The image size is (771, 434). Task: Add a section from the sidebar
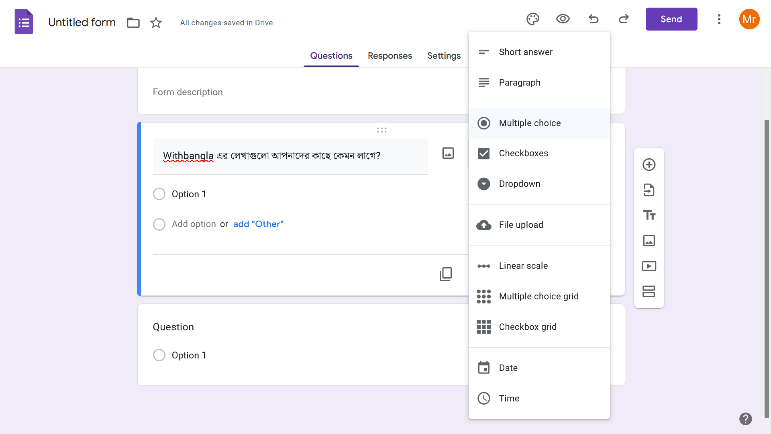649,291
